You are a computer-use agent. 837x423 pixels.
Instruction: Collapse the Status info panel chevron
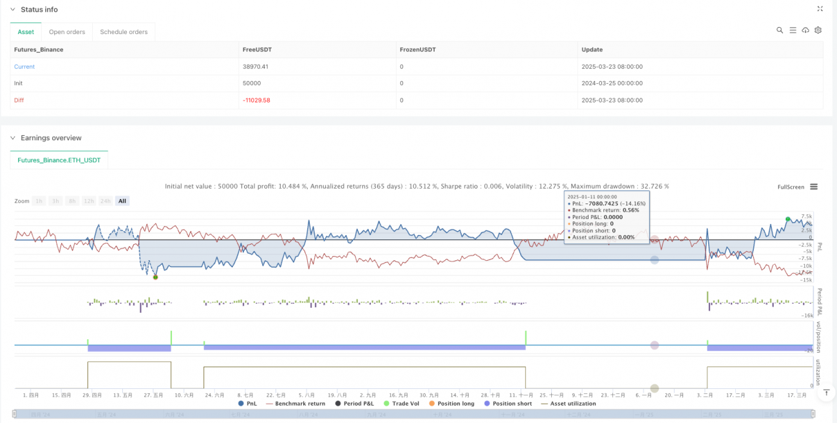coord(14,10)
